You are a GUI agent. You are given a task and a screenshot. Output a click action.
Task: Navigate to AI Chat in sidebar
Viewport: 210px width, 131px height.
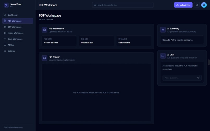(x=18, y=45)
